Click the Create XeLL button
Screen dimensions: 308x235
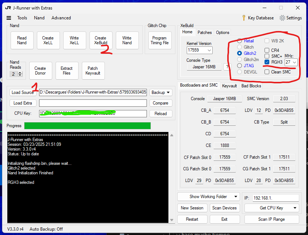(x=48, y=40)
